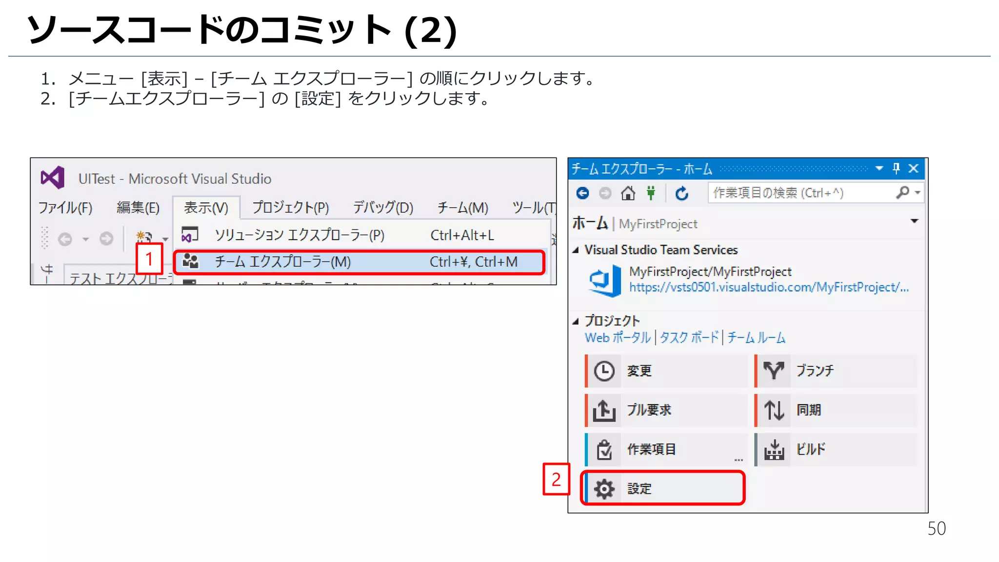Screen dimensions: 999x562
Task: Click the clock icon for 変更
Action: click(x=604, y=371)
